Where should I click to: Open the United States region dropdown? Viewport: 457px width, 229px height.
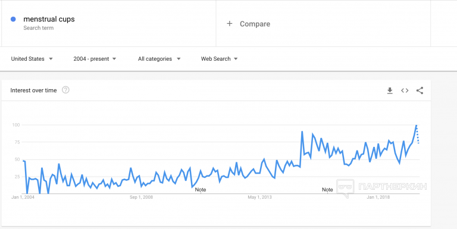tap(32, 59)
